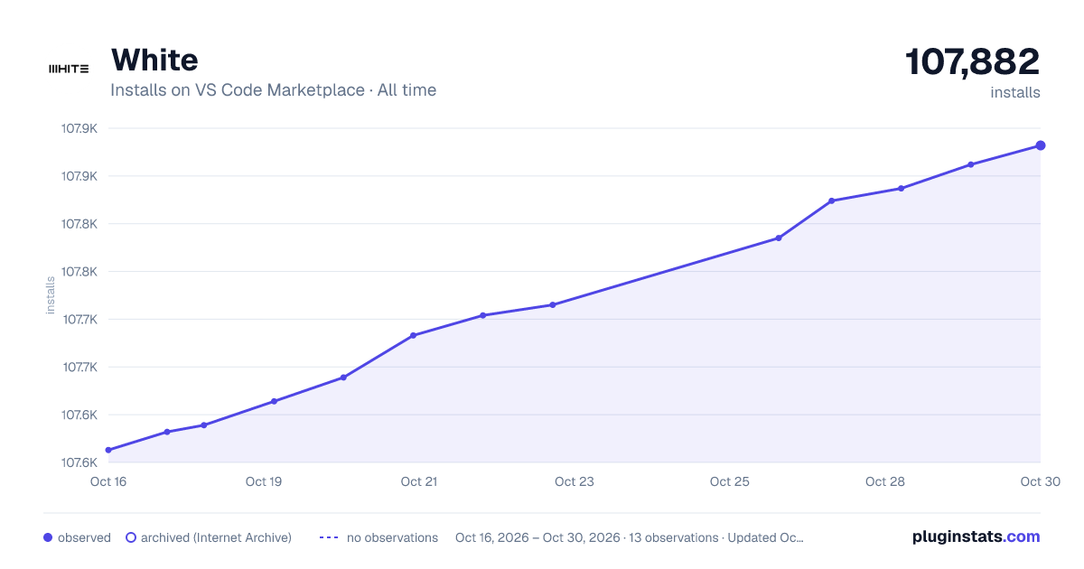Click archived (Internet Archive) legend label
Image resolution: width=1084 pixels, height=569 pixels.
pyautogui.click(x=216, y=537)
